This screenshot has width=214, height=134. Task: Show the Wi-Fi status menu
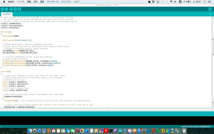171,2
